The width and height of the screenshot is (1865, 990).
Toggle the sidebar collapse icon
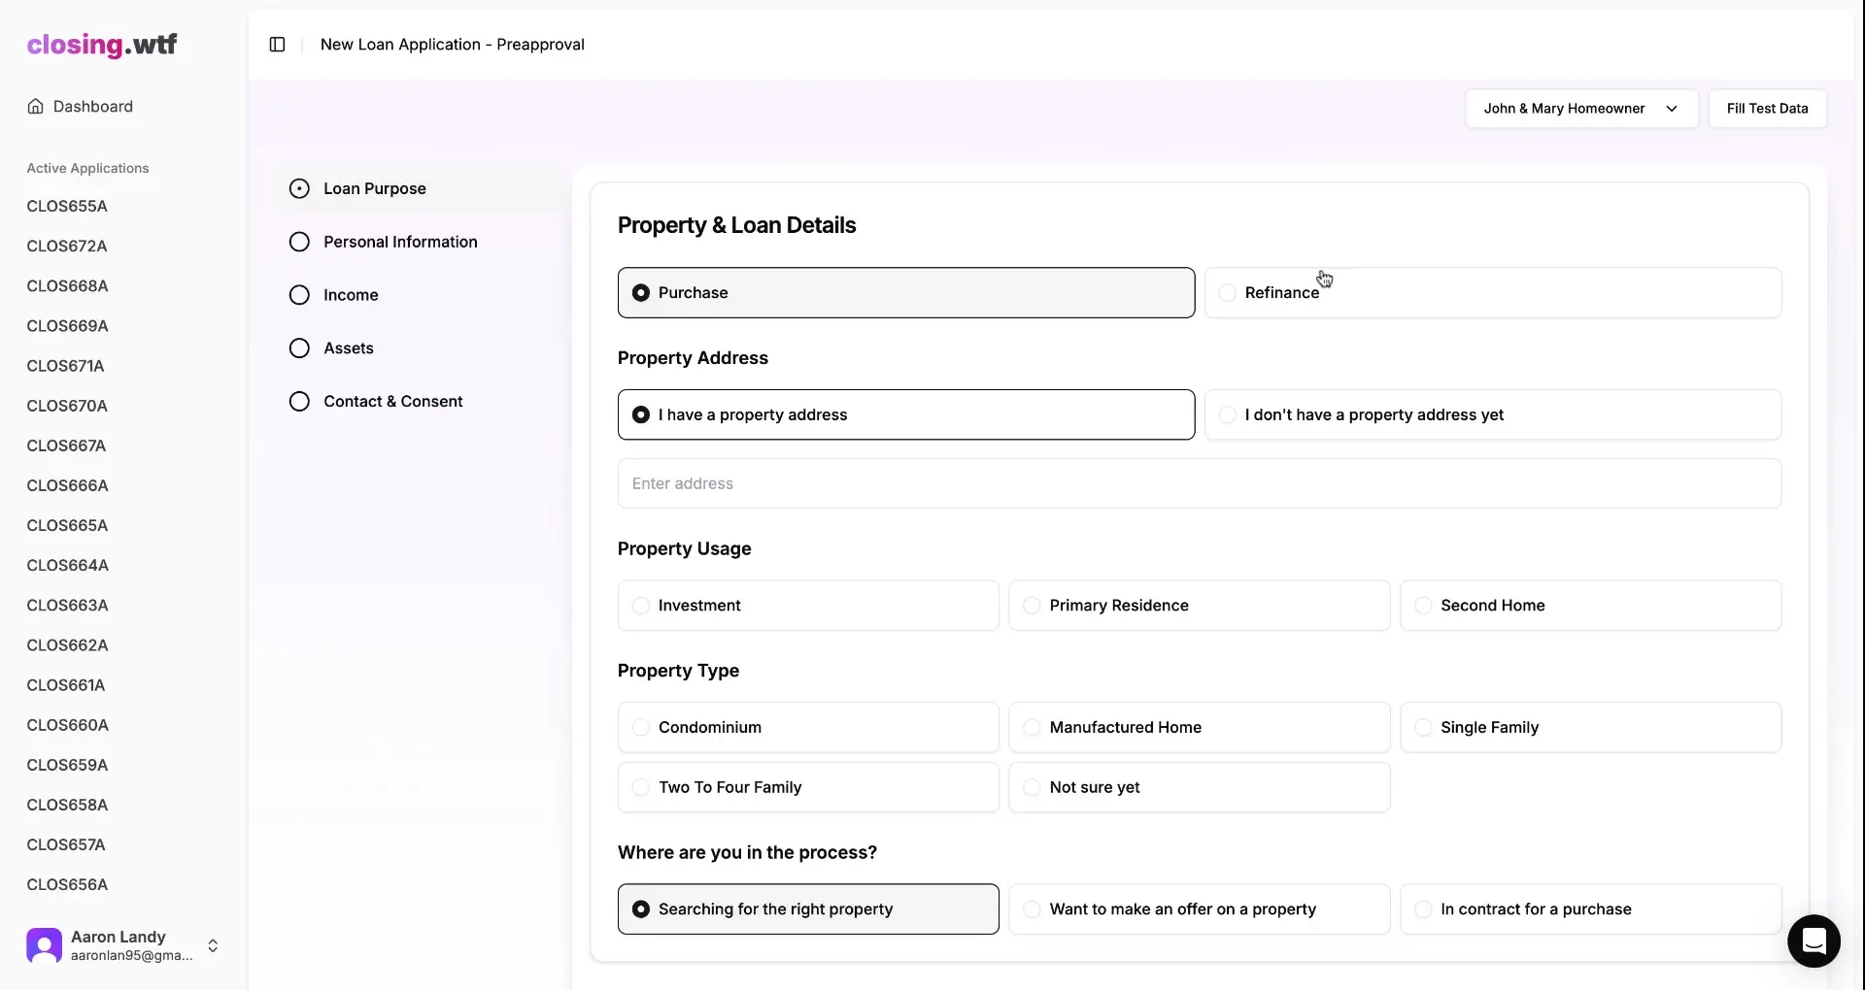[277, 44]
